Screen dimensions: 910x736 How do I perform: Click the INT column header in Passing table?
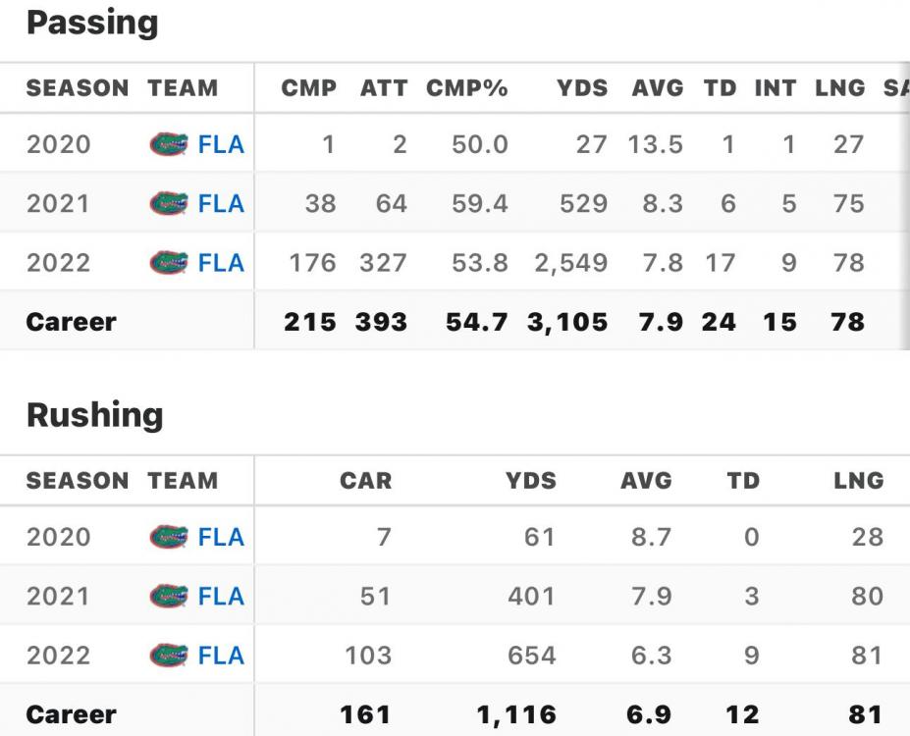tap(775, 88)
